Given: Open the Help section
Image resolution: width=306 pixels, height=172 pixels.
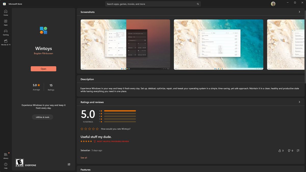Looking at the screenshot, I should [x=5, y=166].
